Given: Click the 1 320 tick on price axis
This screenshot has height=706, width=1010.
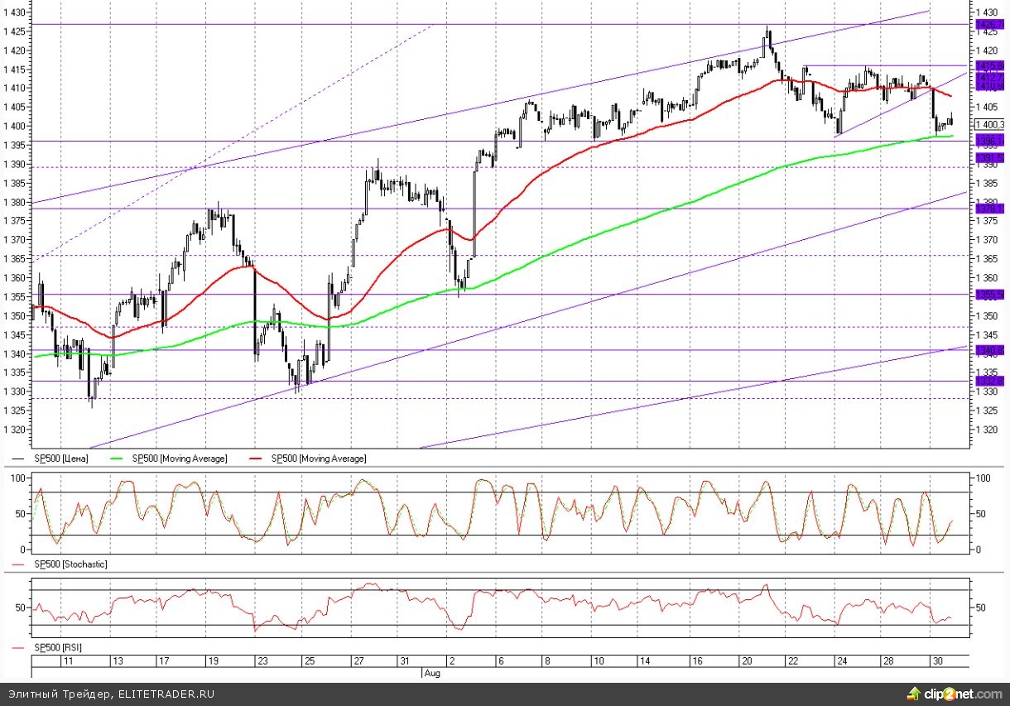Looking at the screenshot, I should (x=986, y=430).
